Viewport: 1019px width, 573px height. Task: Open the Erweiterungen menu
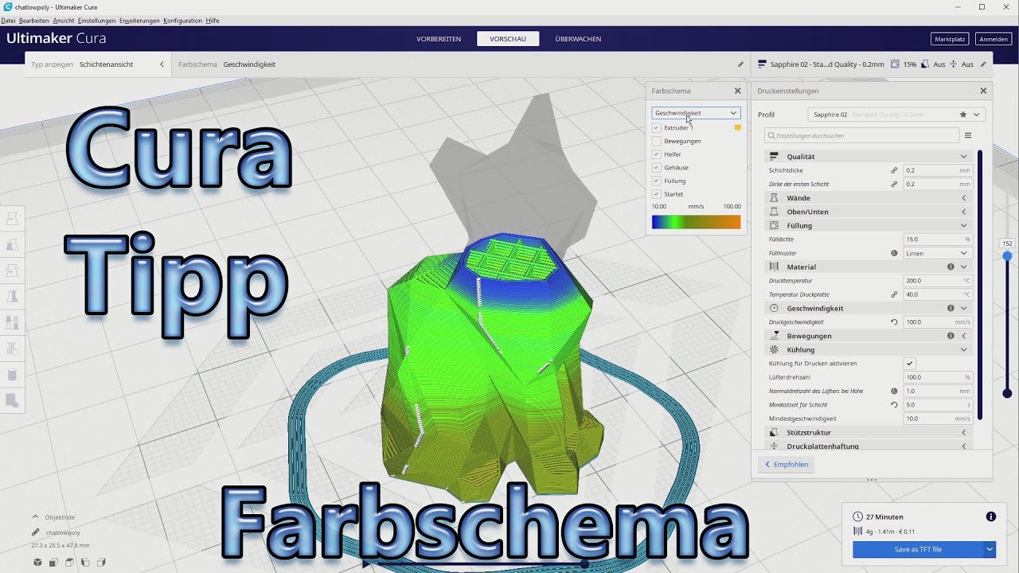(x=139, y=20)
